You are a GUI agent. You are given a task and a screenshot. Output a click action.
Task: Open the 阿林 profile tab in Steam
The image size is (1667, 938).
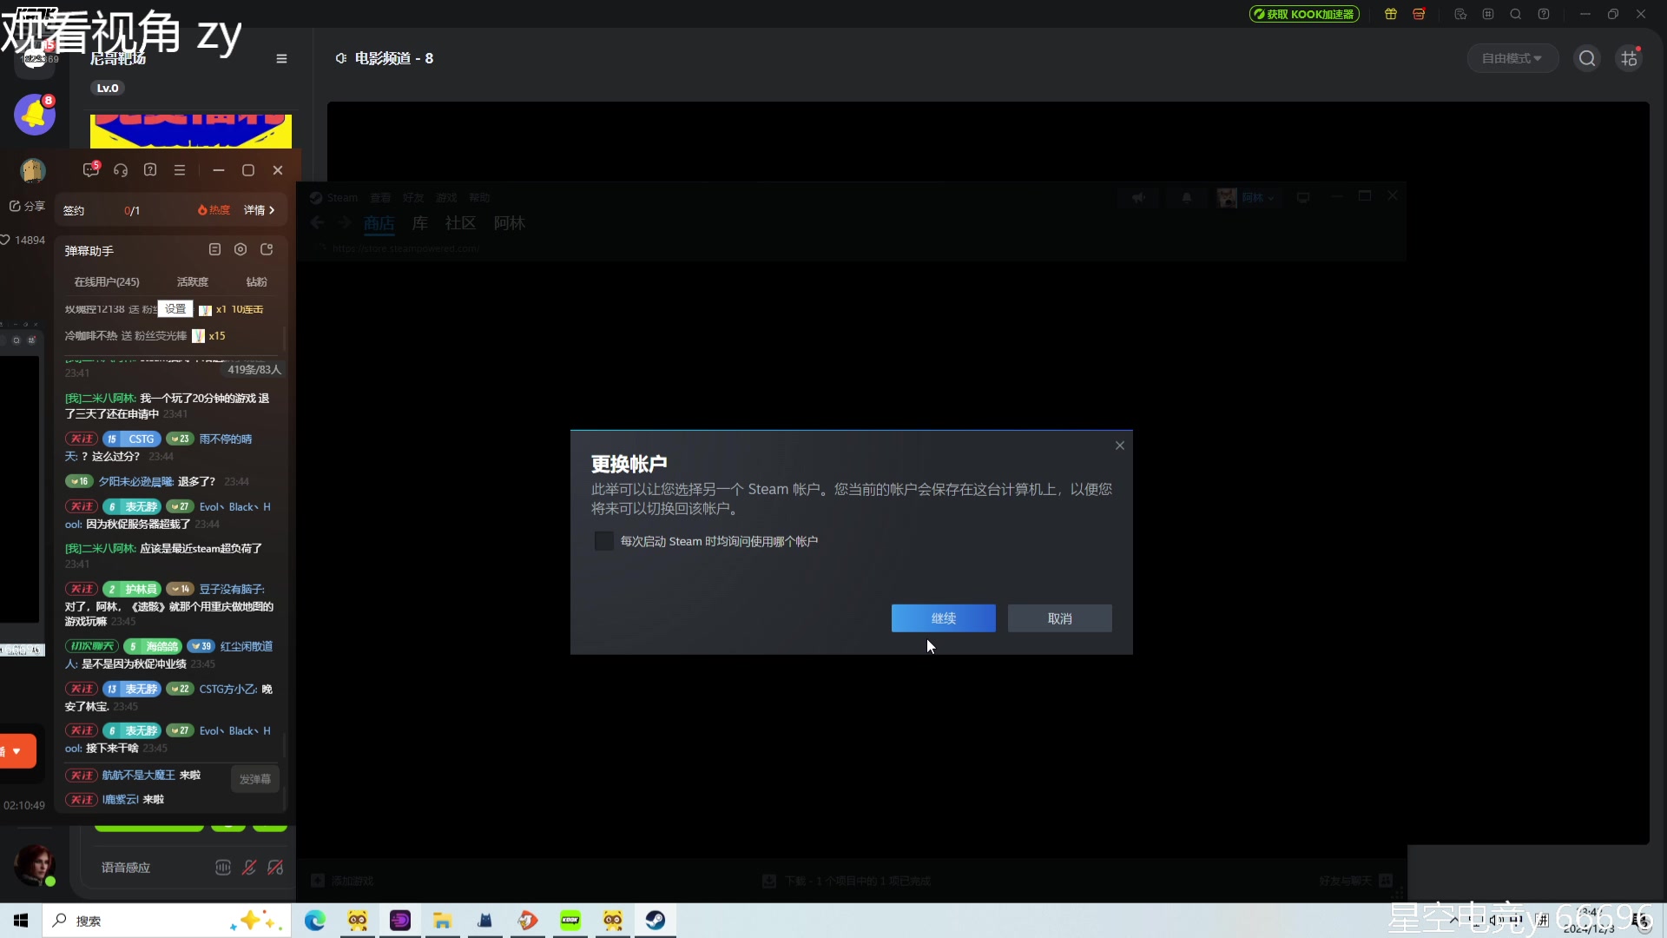[x=510, y=223]
